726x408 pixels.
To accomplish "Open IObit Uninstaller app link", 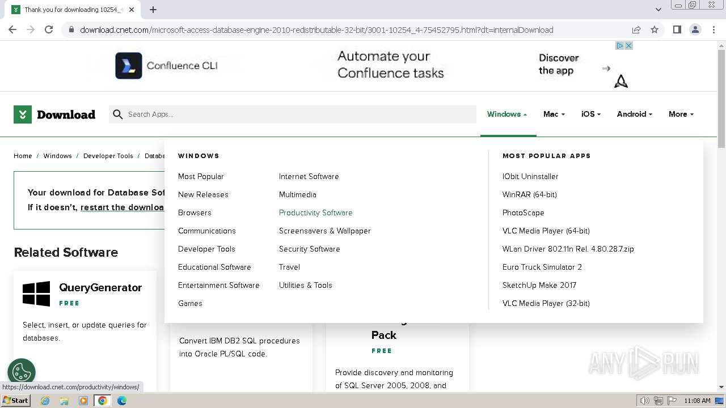I will tap(530, 177).
